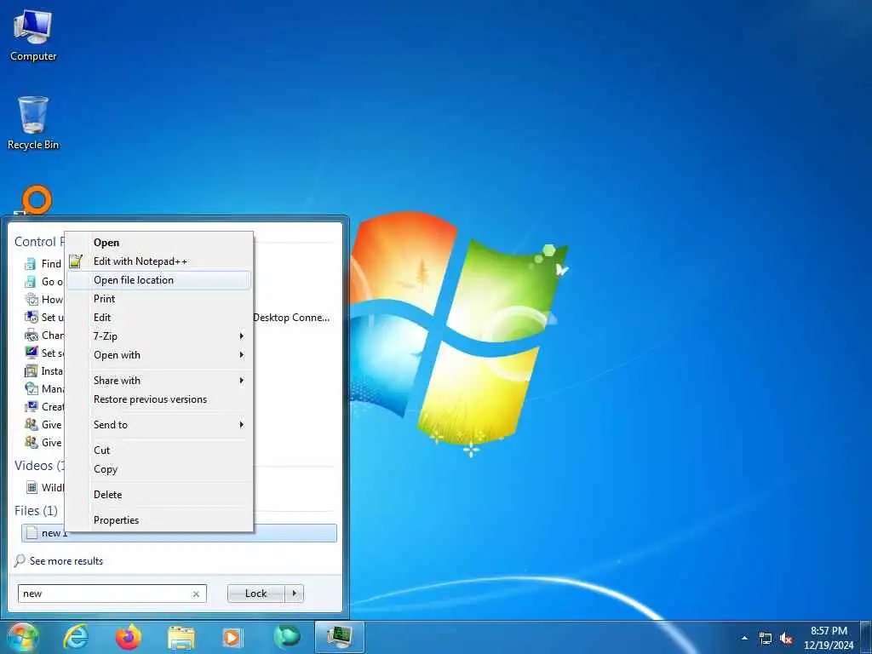This screenshot has height=654, width=872.
Task: Click the icon beside 'Mana' result
Action: click(x=32, y=388)
